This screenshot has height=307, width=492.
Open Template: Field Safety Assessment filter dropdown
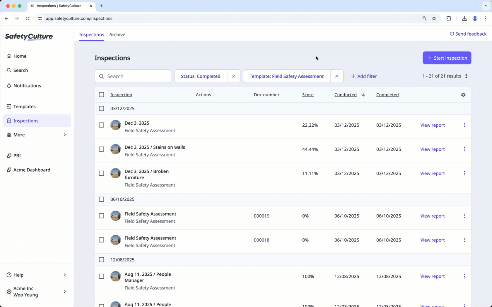point(287,76)
